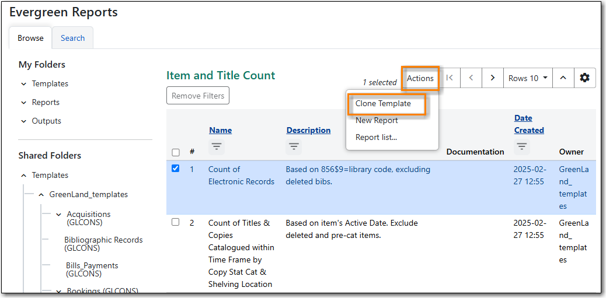Click the Date Created cell in row 1
Viewport: 606px width, 298px height.
pyautogui.click(x=530, y=176)
